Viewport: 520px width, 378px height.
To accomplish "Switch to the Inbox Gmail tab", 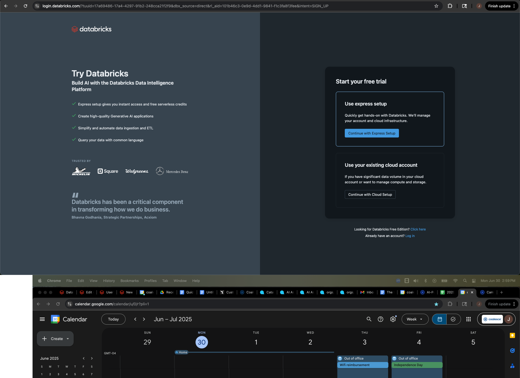I will [x=367, y=292].
